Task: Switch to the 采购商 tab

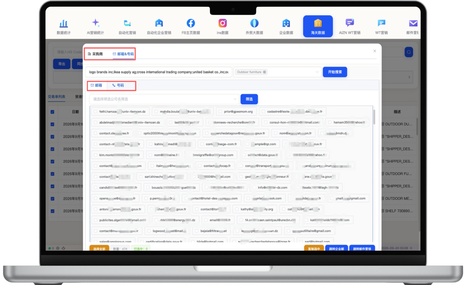Action: pos(95,54)
